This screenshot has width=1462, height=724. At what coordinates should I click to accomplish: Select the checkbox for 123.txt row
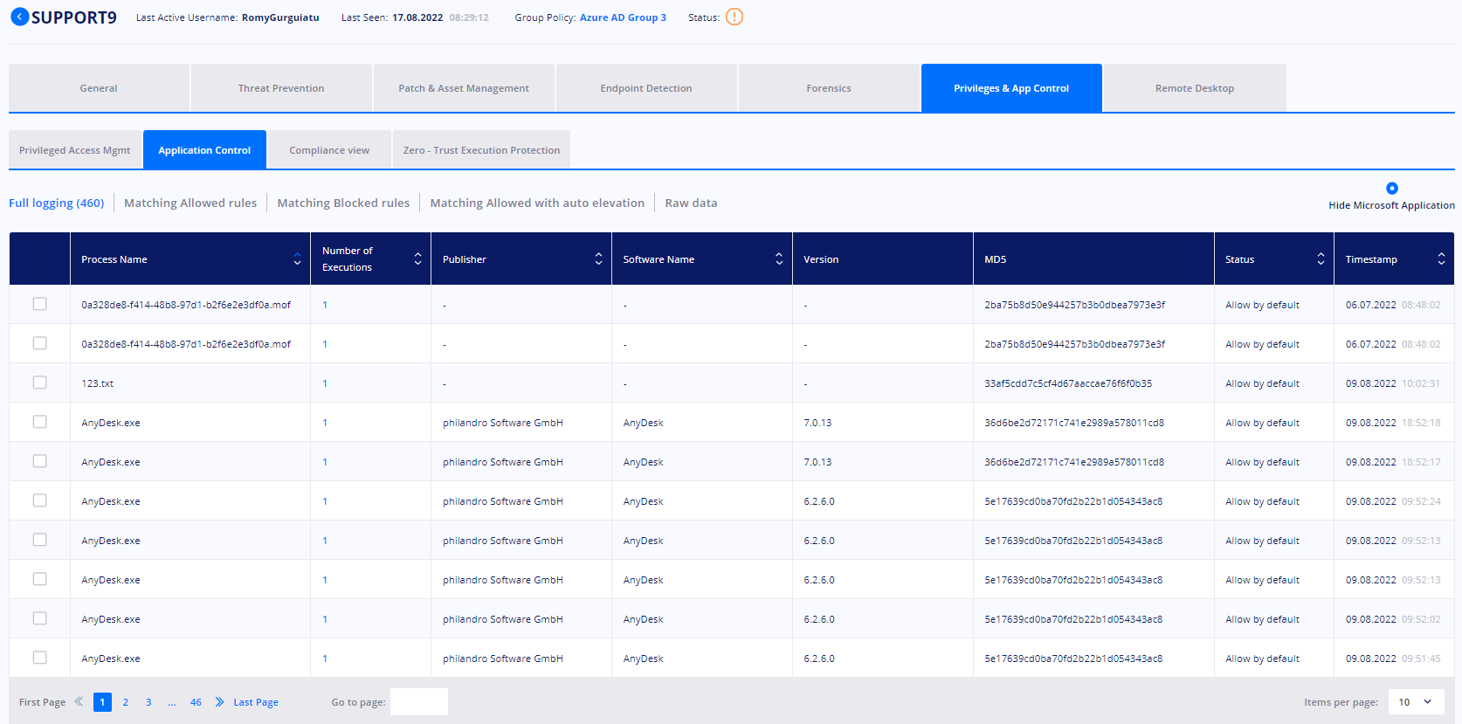(39, 383)
